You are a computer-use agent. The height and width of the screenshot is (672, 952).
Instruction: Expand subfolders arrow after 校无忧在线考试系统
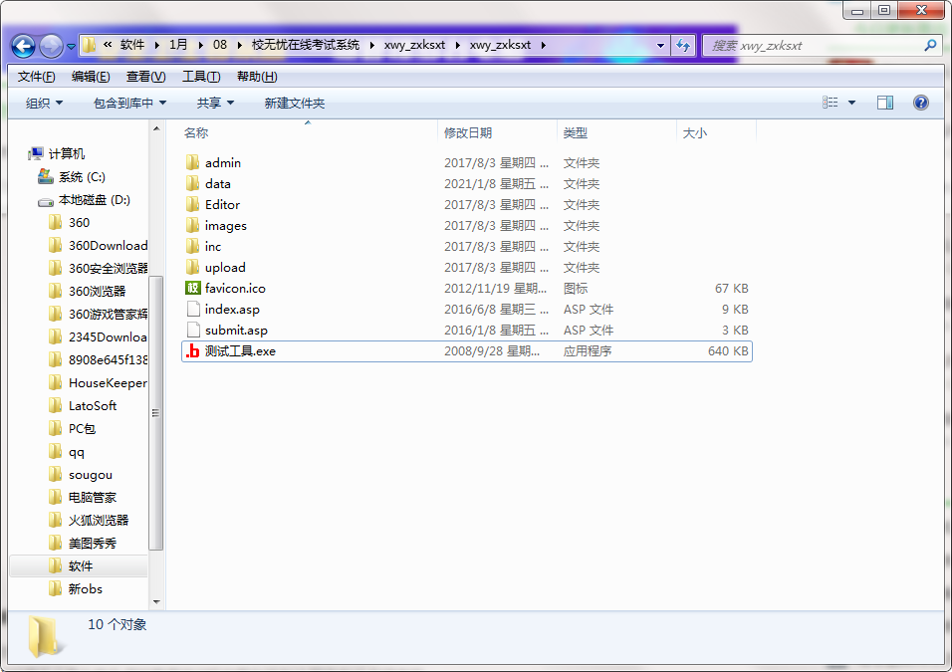[371, 45]
